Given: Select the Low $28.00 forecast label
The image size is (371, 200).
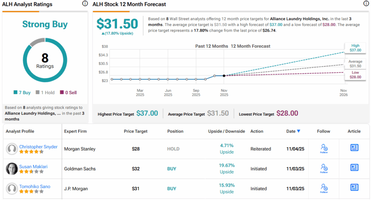Looking at the screenshot, I should pyautogui.click(x=355, y=75).
